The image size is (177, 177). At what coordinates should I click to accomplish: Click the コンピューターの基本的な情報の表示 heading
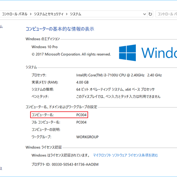60,29
